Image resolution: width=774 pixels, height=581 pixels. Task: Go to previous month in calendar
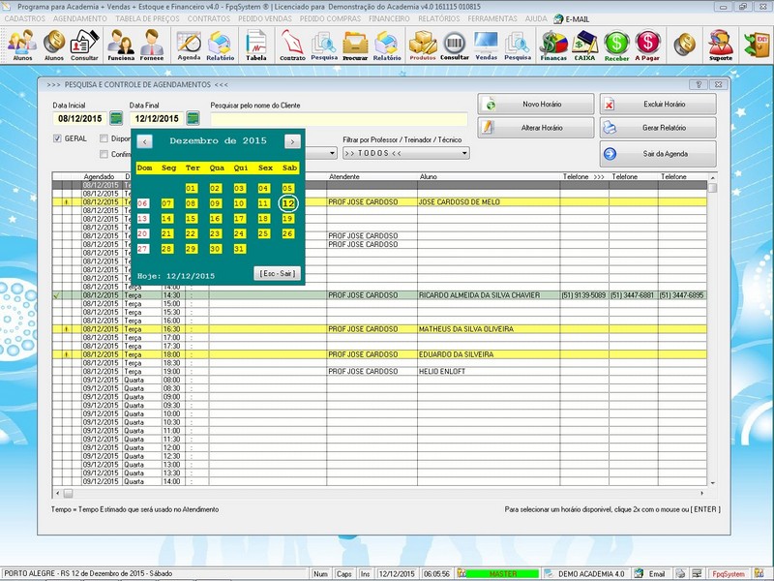tap(144, 141)
